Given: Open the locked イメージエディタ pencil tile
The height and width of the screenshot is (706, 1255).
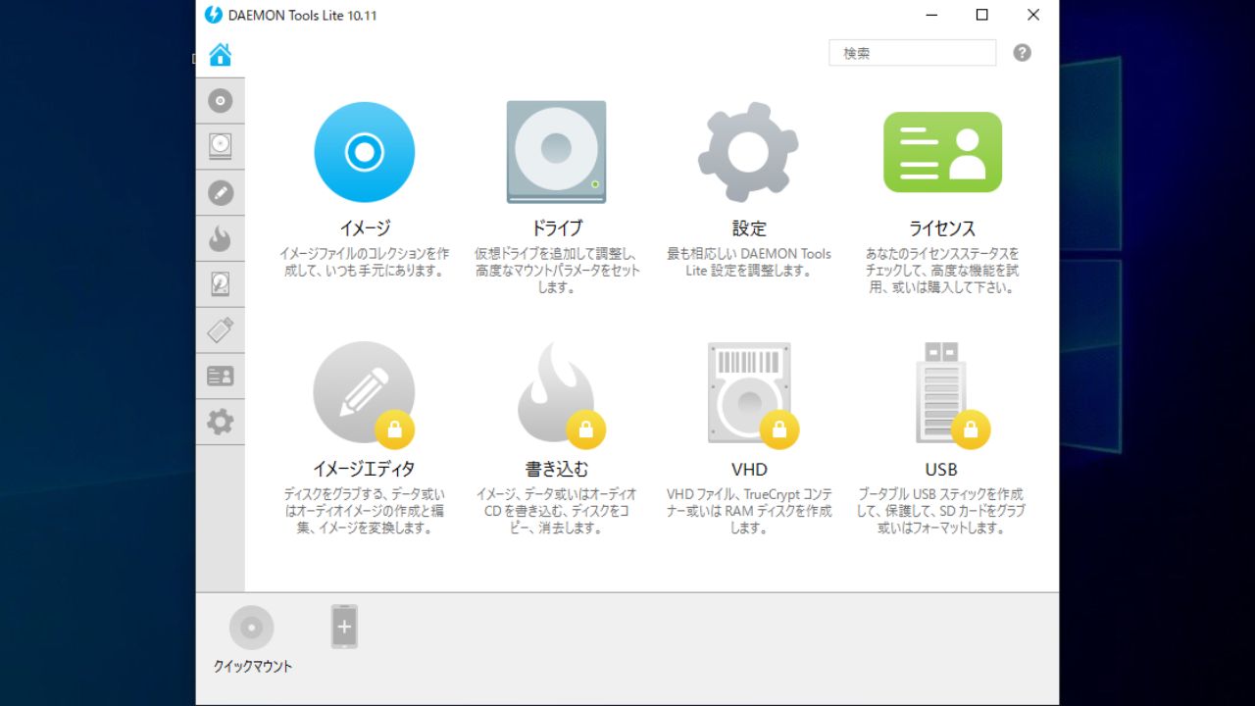Looking at the screenshot, I should 365,393.
